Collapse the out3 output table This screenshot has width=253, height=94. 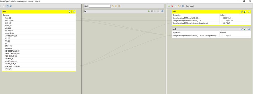pyautogui.click(x=249, y=29)
